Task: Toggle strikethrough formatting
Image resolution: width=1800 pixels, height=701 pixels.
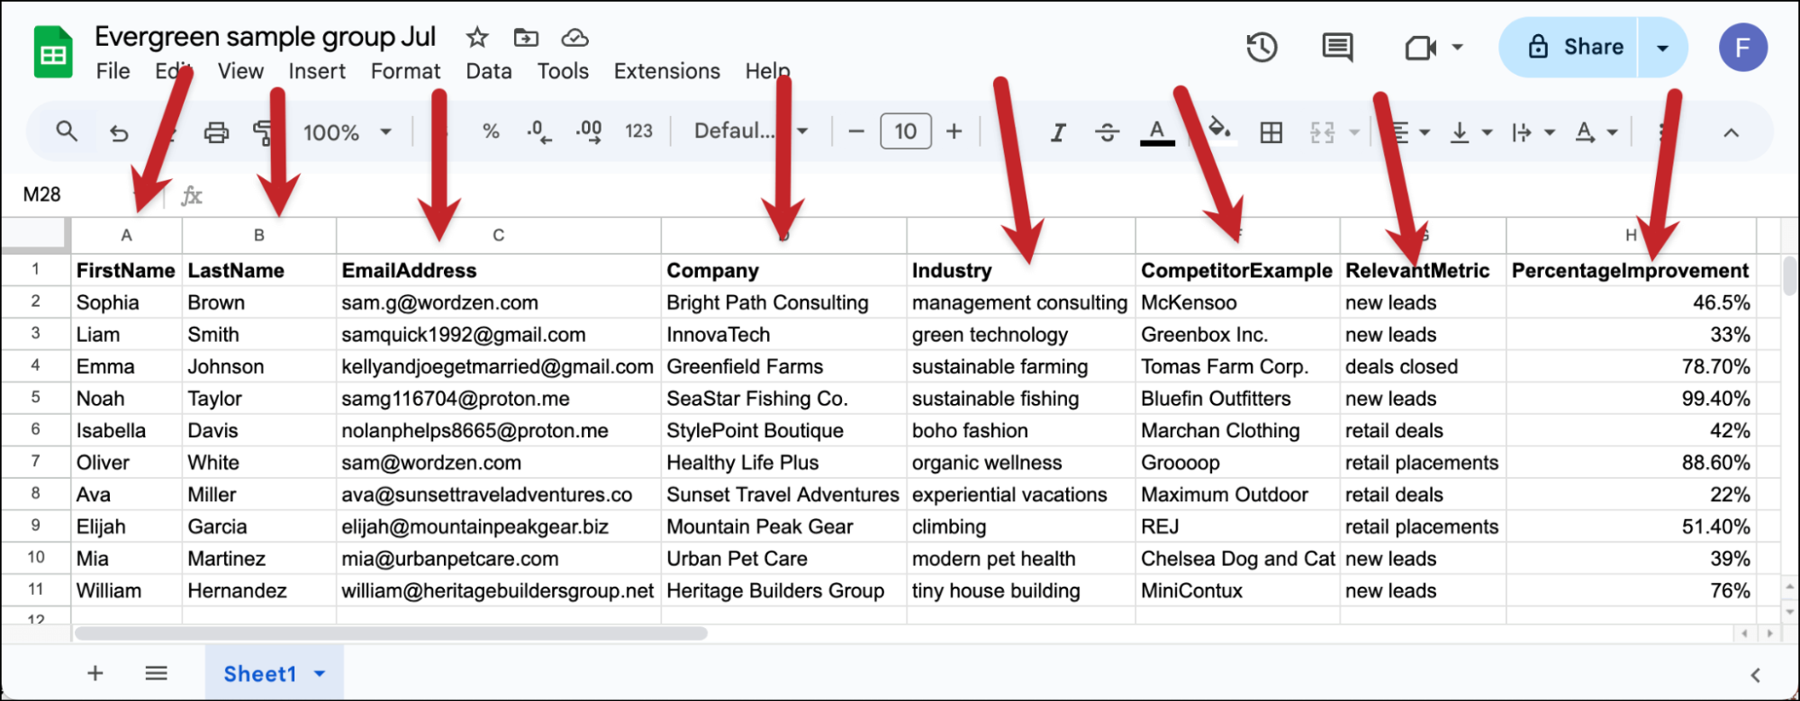Action: 1107,132
